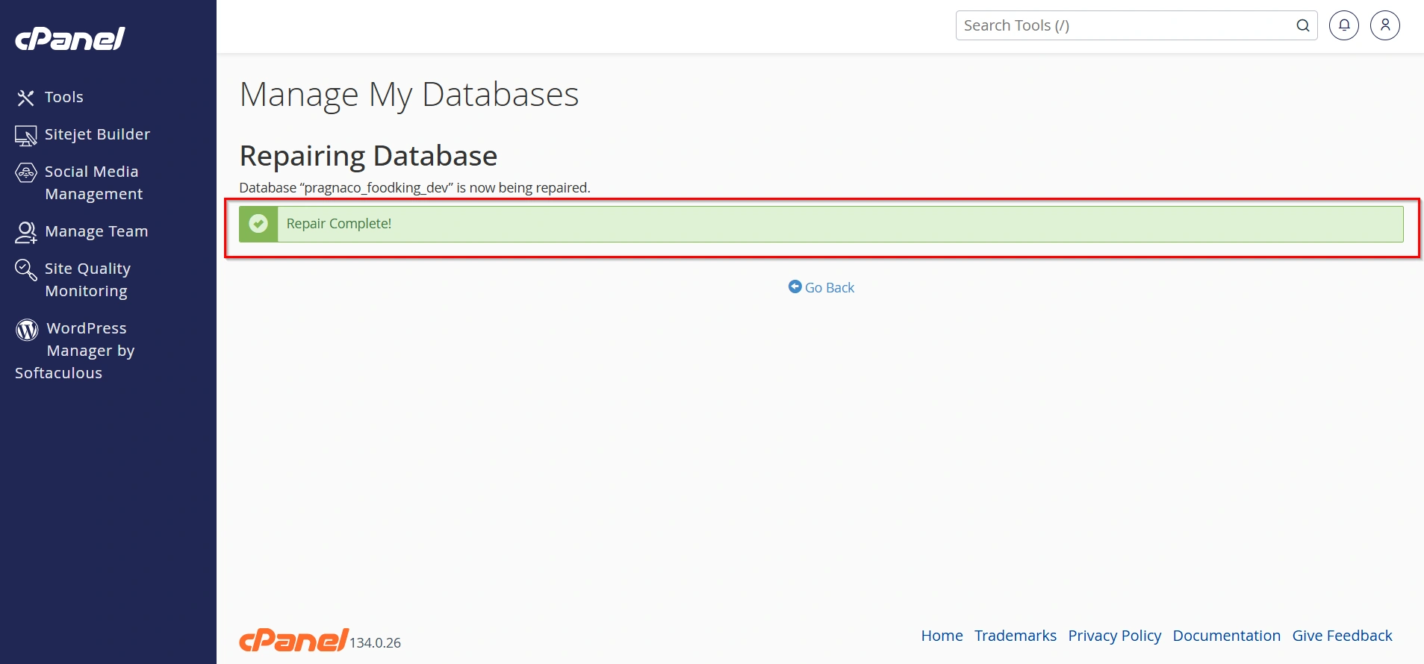Click the cPanel logo in the sidebar
Screen dimensions: 1424x664
point(70,39)
